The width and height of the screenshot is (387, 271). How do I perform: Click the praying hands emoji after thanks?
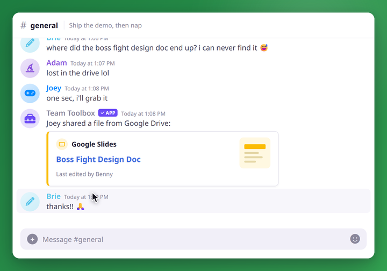click(x=81, y=206)
